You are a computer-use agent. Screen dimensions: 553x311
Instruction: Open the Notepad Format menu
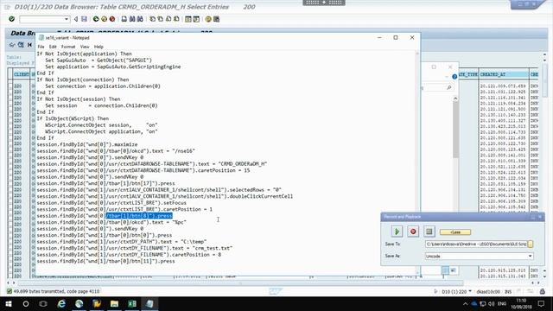pos(68,47)
